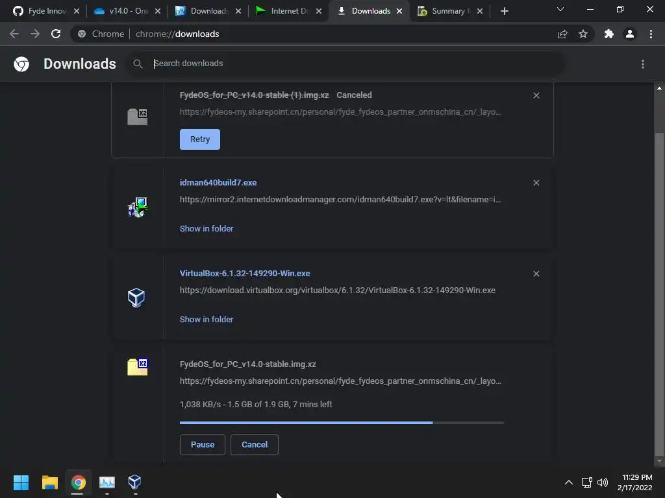This screenshot has width=665, height=498.
Task: Click the browser forward arrow
Action: click(x=35, y=34)
